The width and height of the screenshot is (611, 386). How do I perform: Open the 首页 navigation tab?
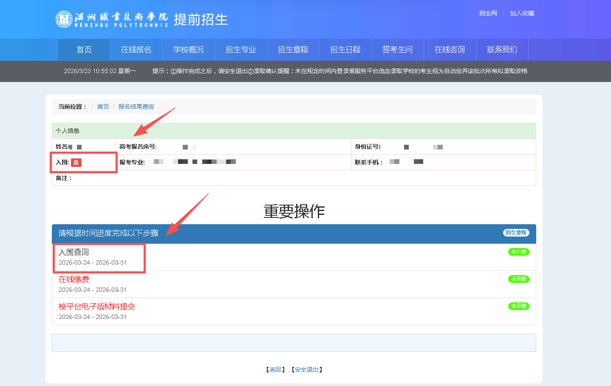(84, 50)
